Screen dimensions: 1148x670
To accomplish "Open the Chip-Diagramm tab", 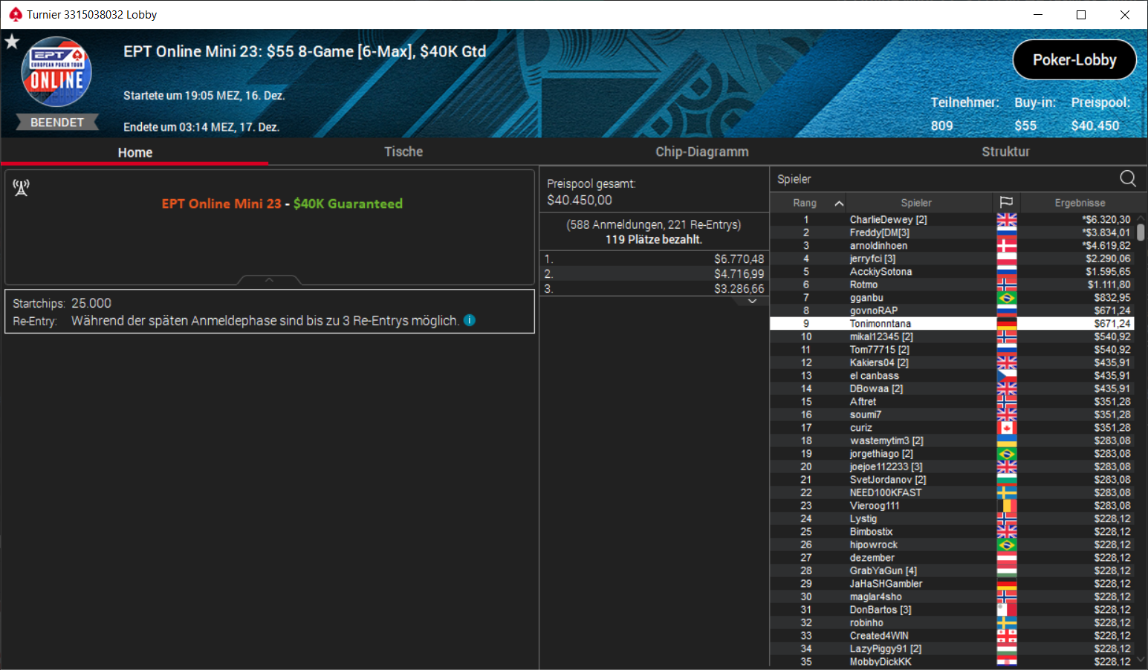I will 701,152.
